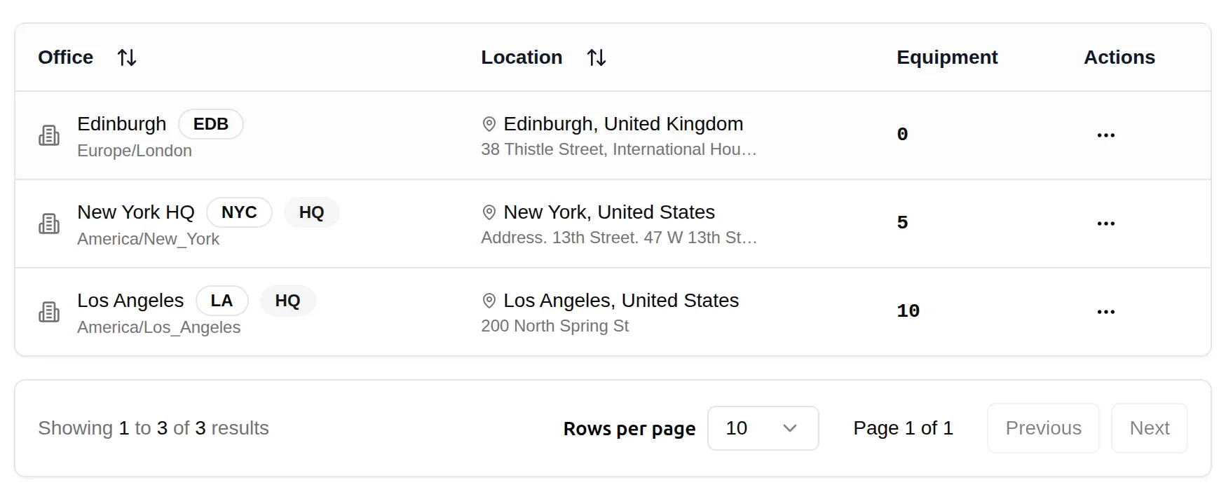The image size is (1226, 492).
Task: Click the Edinburgh office building icon
Action: [49, 135]
